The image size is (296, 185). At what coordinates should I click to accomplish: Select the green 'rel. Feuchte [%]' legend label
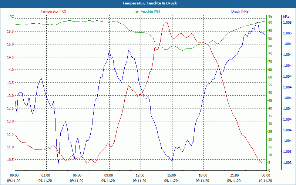pyautogui.click(x=147, y=11)
